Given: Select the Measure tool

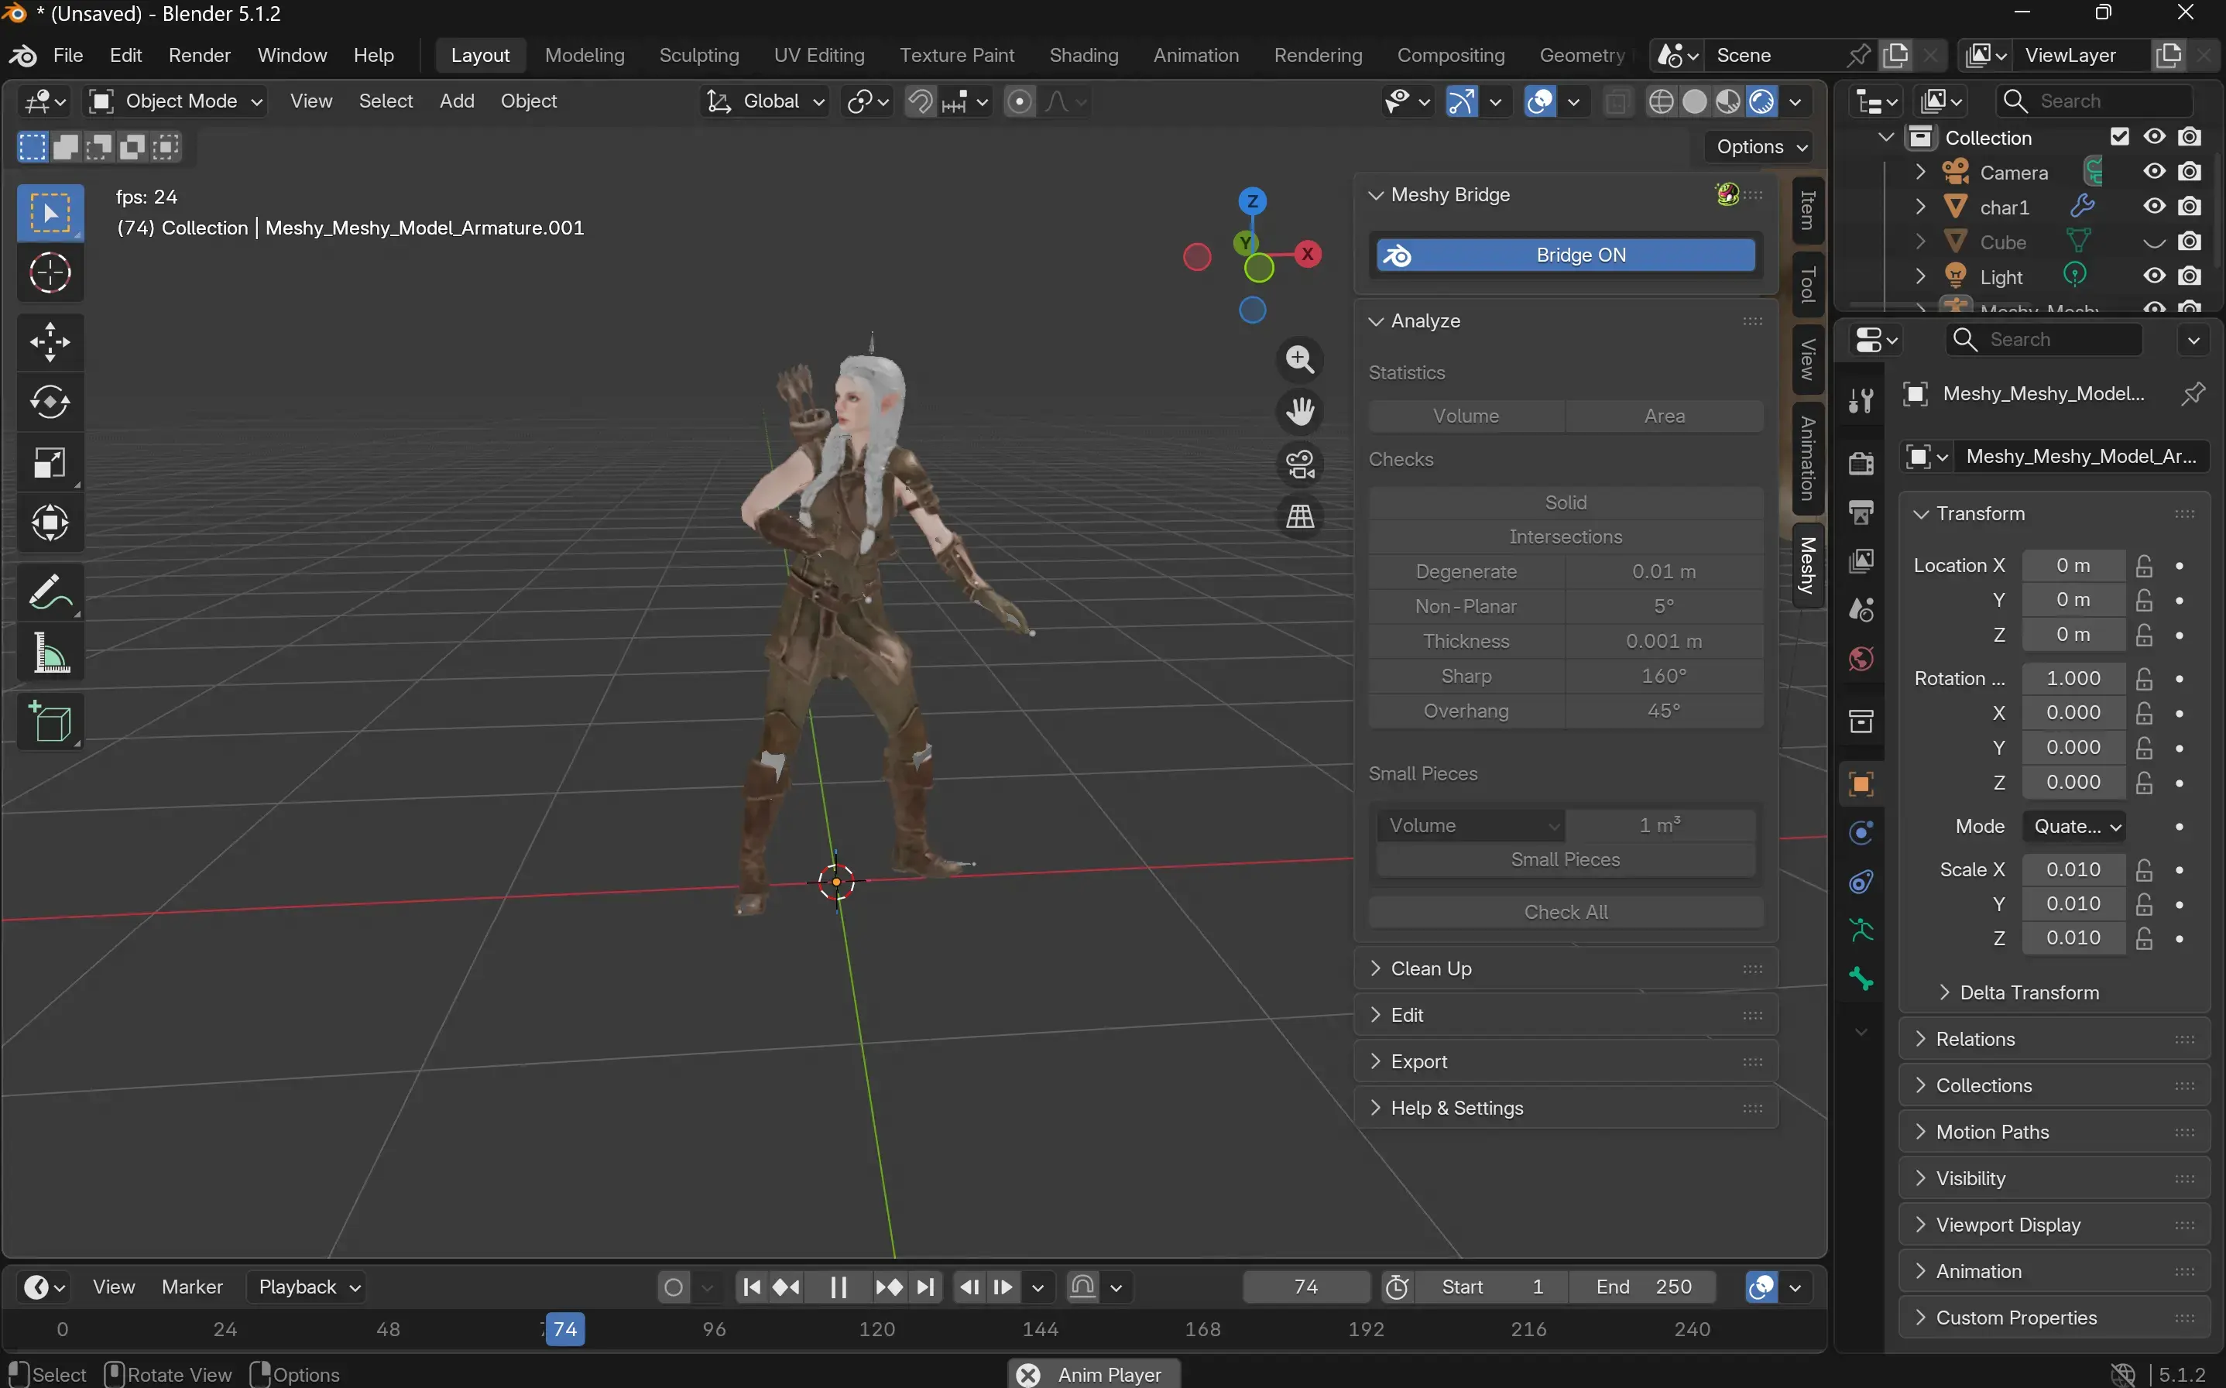Looking at the screenshot, I should [x=50, y=653].
